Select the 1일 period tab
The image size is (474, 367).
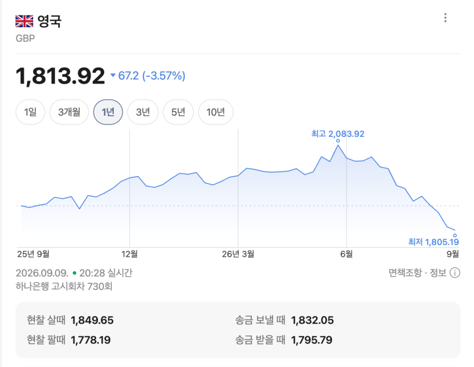pyautogui.click(x=30, y=112)
